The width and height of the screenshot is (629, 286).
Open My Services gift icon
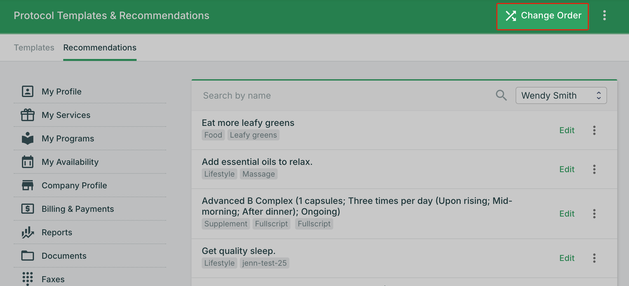pos(28,115)
